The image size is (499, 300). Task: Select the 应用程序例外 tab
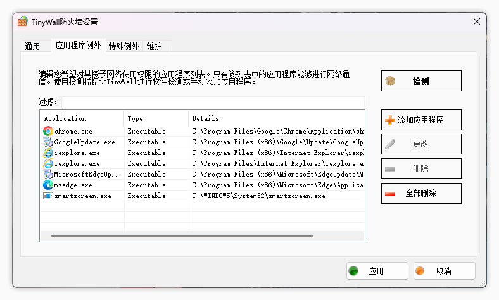tap(79, 45)
